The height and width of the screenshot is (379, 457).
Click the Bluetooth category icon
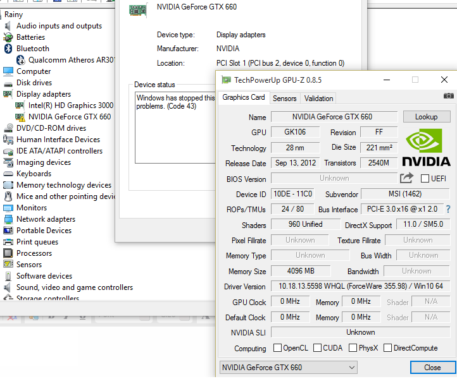(x=8, y=49)
